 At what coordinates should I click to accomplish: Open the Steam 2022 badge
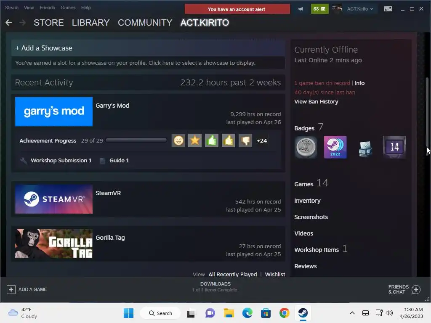pos(335,147)
